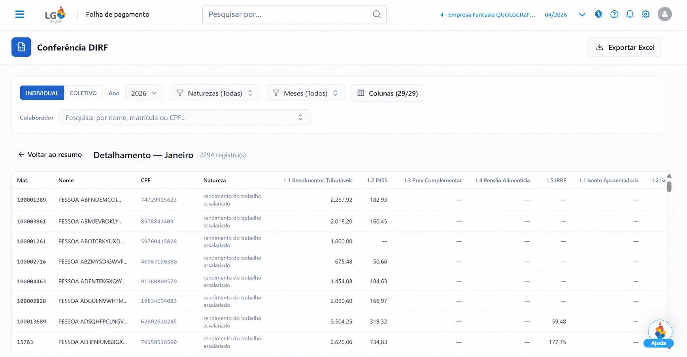Click the Exportar Excel button
Screen dimensions: 687x357
625,47
